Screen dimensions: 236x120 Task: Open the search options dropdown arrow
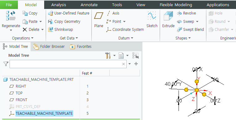click(x=130, y=64)
